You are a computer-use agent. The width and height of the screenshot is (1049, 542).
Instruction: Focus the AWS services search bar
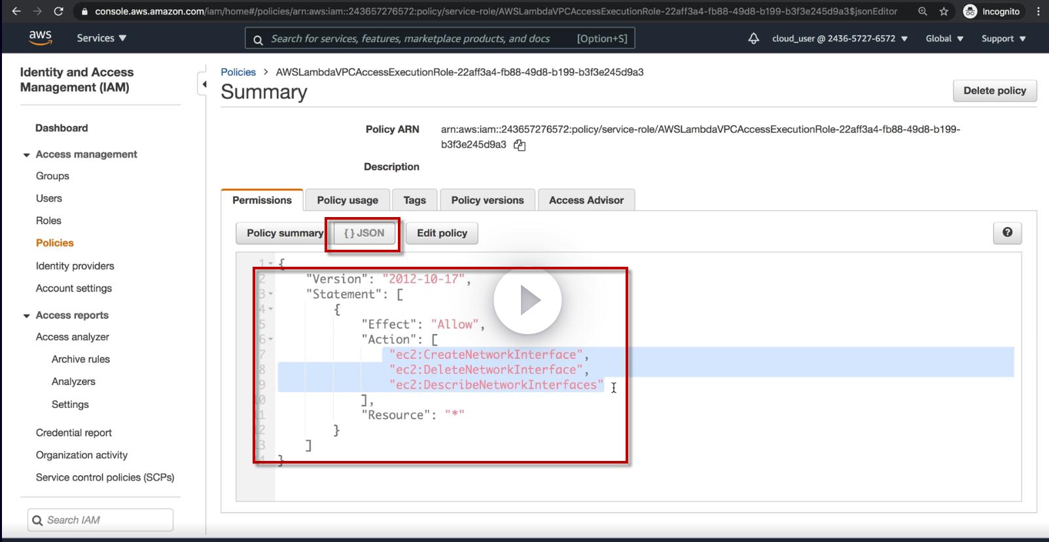pyautogui.click(x=440, y=39)
